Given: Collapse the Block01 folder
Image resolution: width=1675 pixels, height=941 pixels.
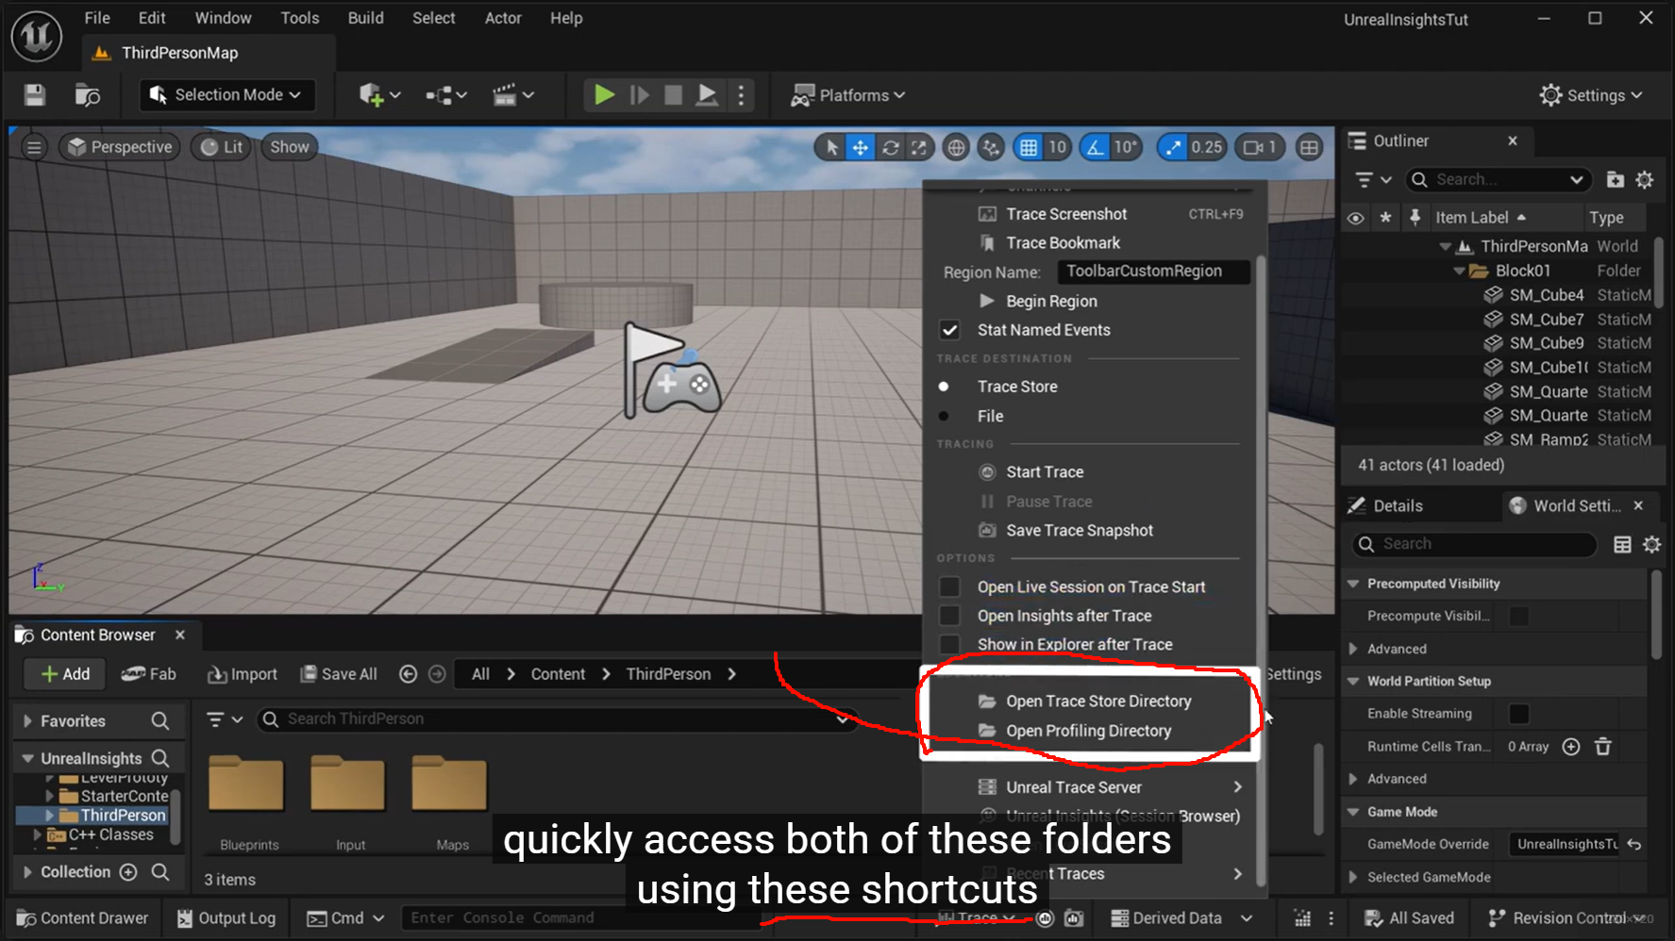Looking at the screenshot, I should (1458, 271).
